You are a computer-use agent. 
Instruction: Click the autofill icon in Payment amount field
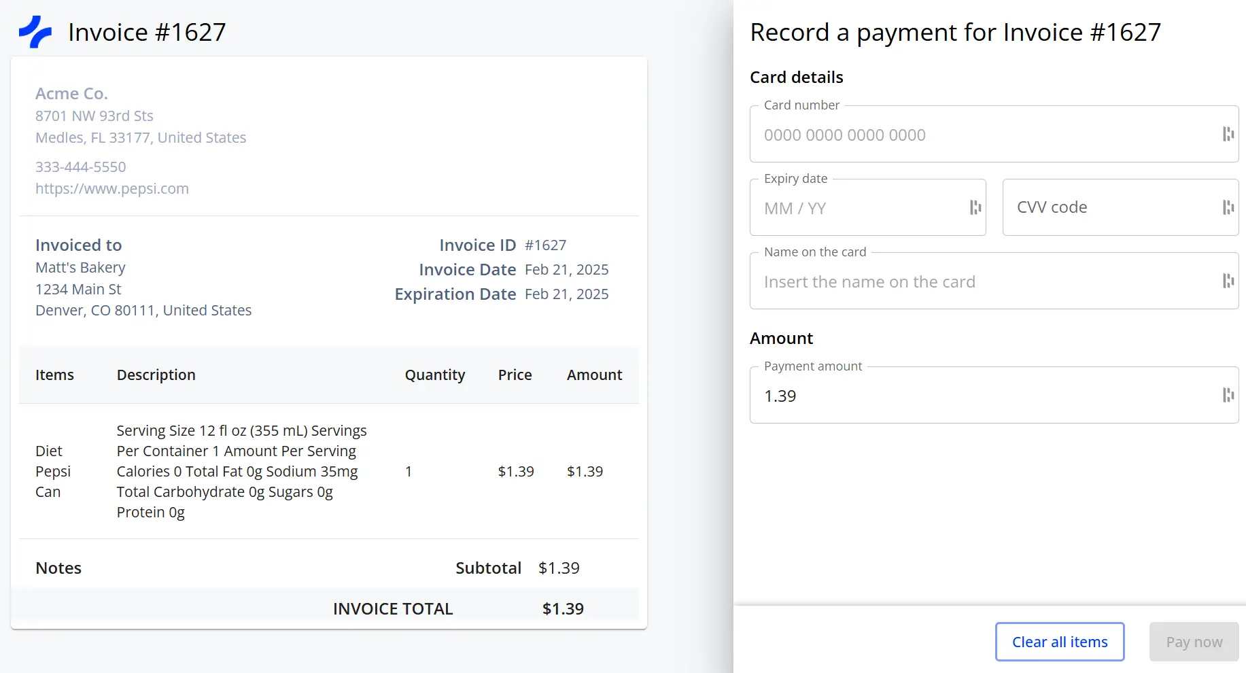tap(1228, 395)
